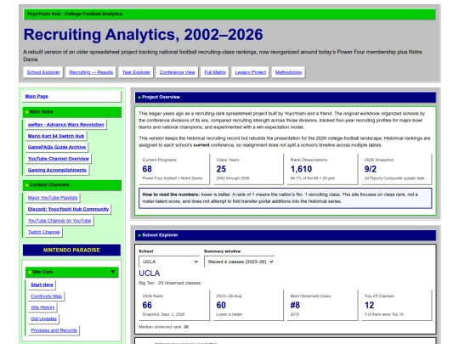Open the School dropdown showing UCLA
The height and width of the screenshot is (344, 459).
[169, 262]
